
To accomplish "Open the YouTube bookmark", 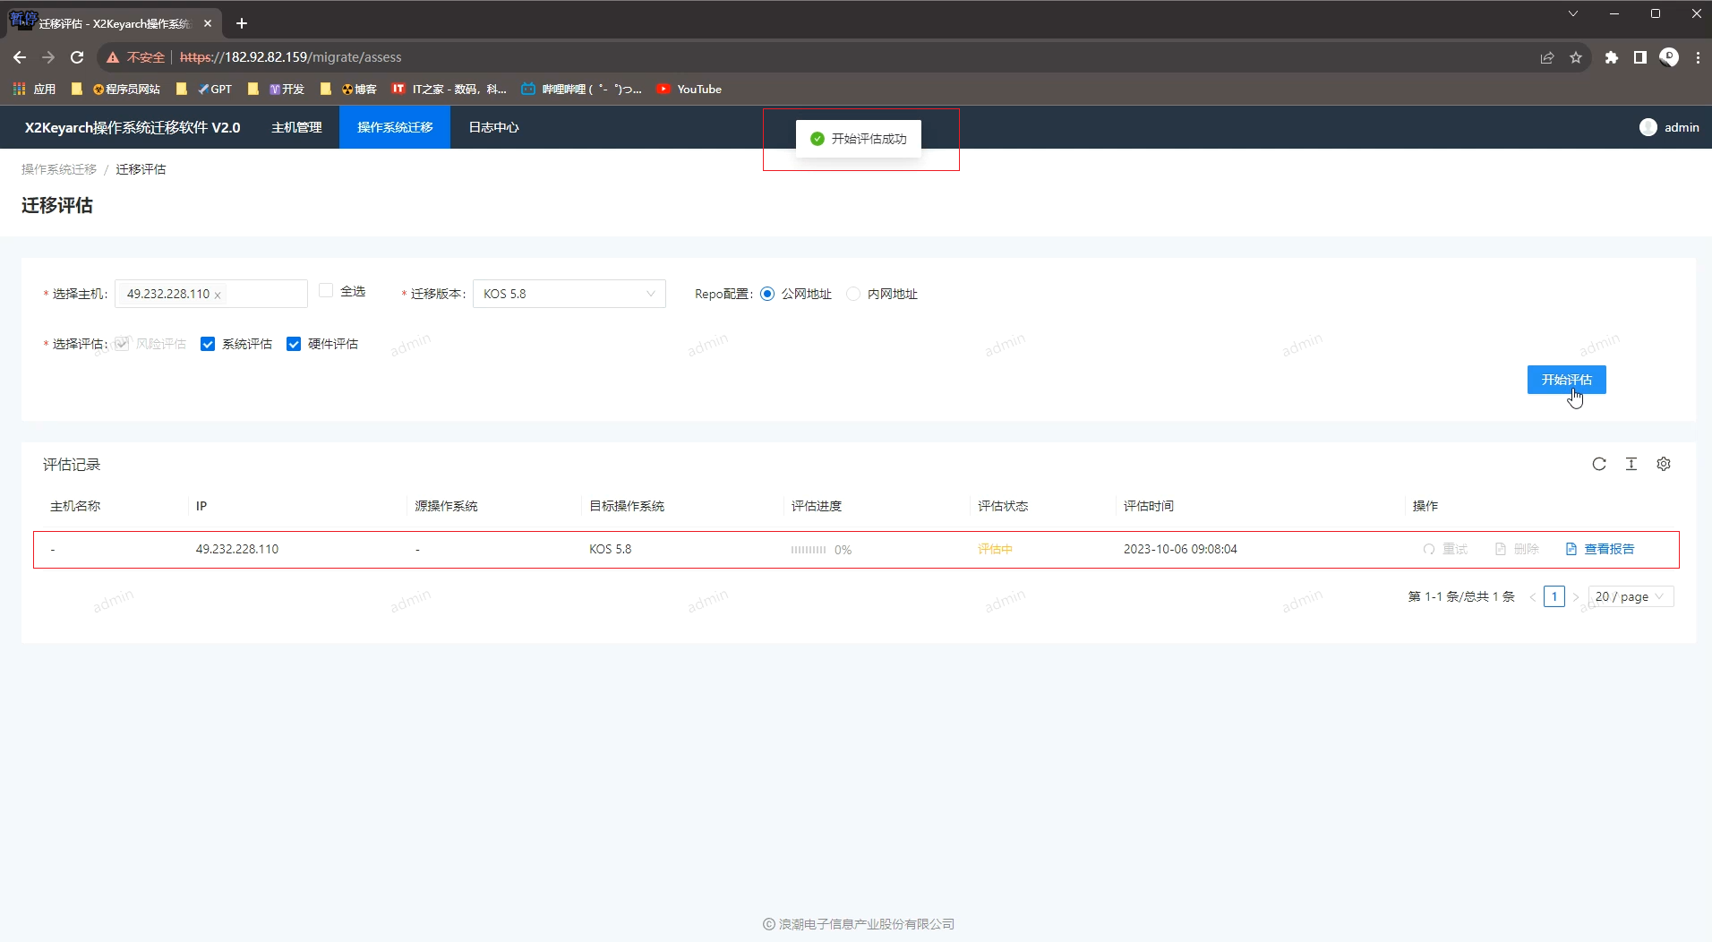I will click(x=689, y=89).
